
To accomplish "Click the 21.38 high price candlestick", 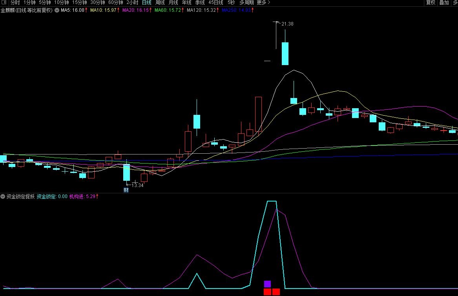I will coord(285,53).
